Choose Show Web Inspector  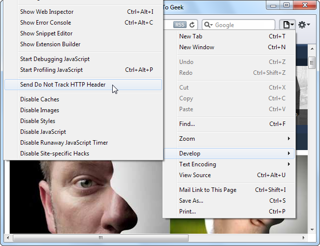pyautogui.click(x=46, y=12)
